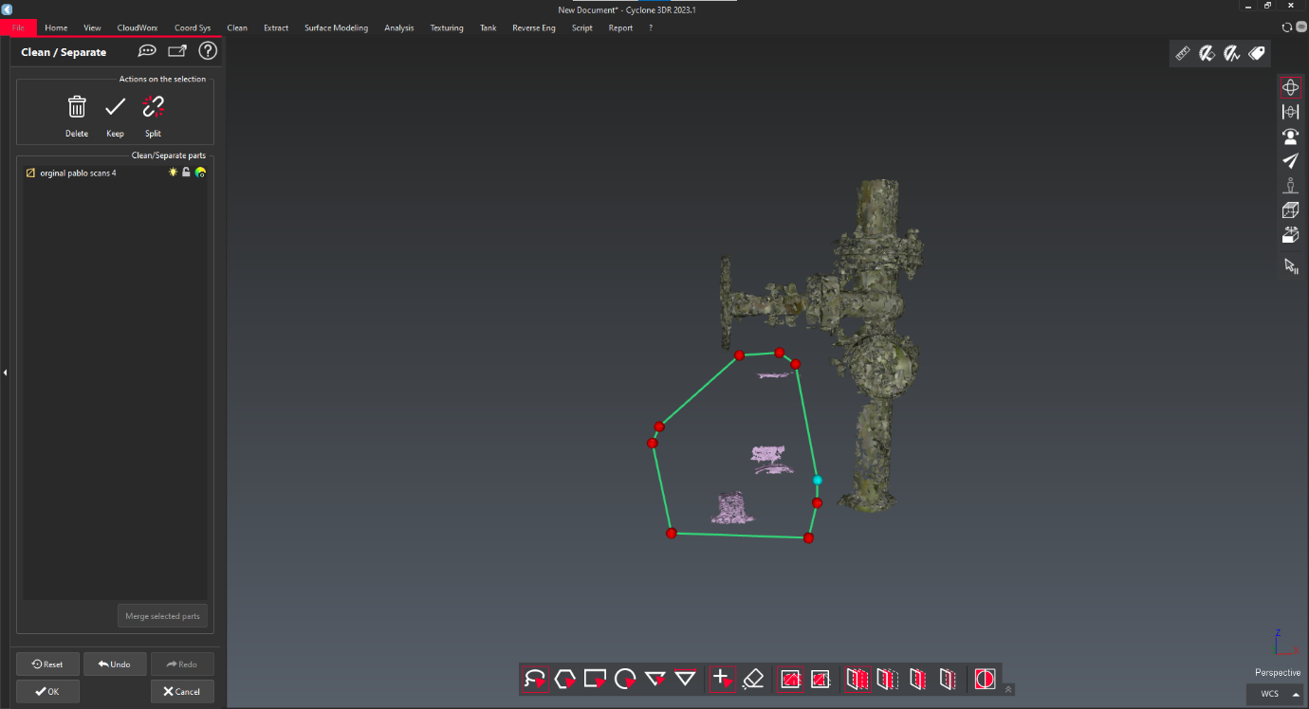
Task: Open the feedback speech bubble icon
Action: pyautogui.click(x=147, y=51)
